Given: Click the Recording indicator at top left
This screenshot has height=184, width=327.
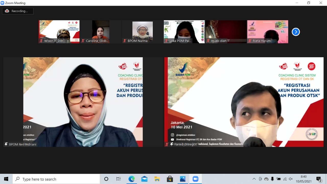Looking at the screenshot, I should (x=18, y=11).
